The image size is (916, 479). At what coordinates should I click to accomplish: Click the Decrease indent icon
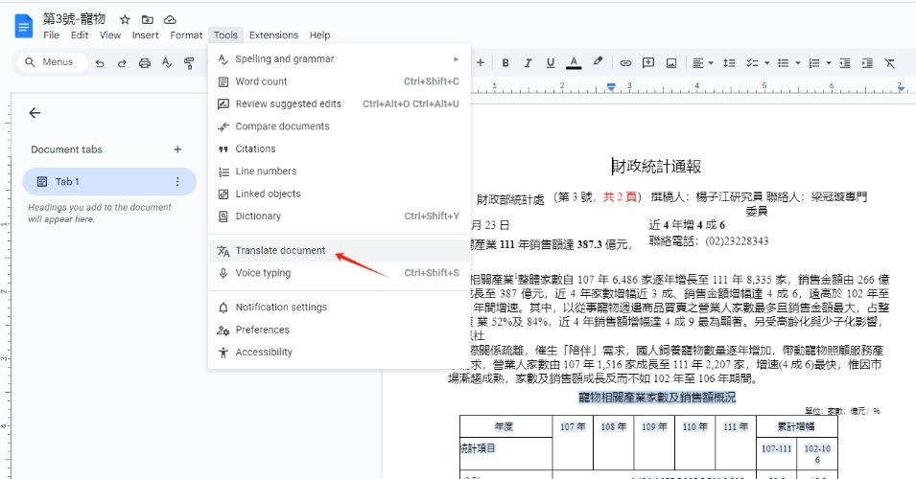click(x=845, y=63)
